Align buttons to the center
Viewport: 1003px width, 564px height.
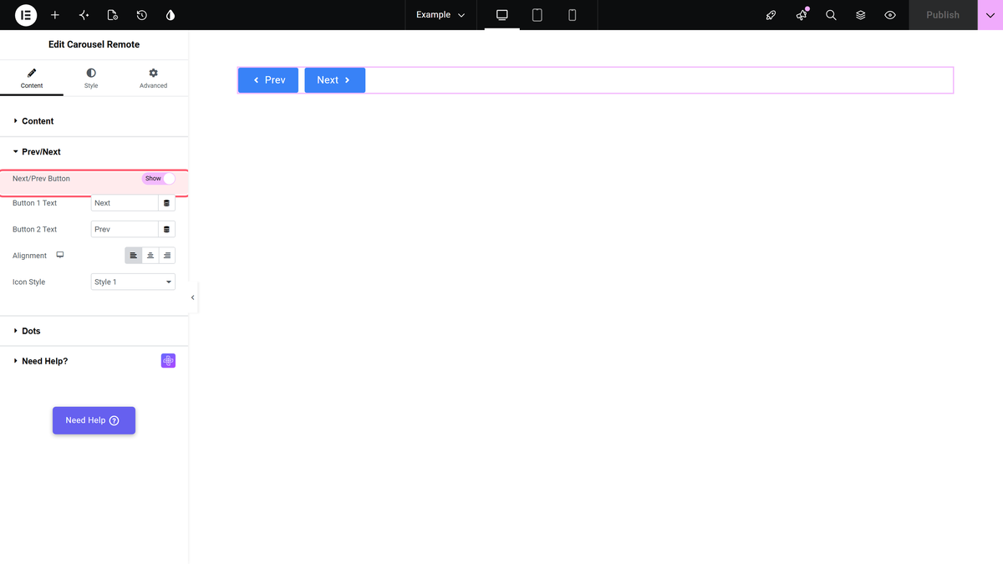pyautogui.click(x=150, y=256)
